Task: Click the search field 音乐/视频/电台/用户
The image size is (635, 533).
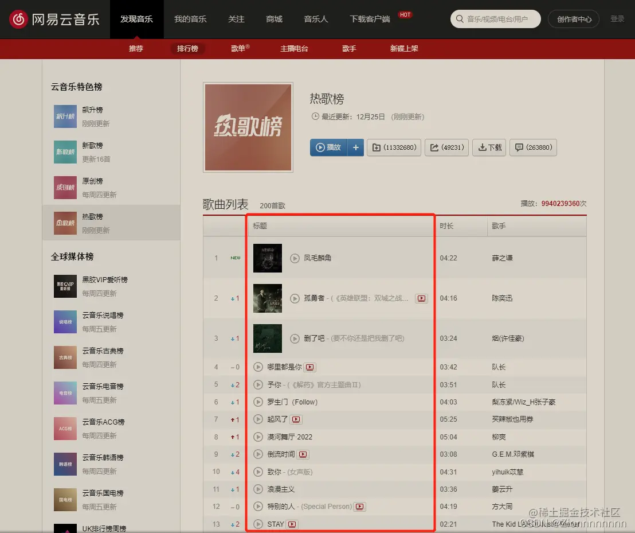Action: 496,19
